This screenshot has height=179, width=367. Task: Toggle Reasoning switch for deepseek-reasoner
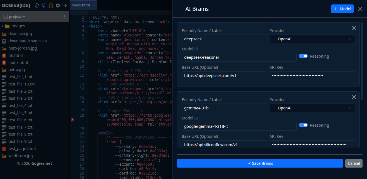(x=303, y=56)
